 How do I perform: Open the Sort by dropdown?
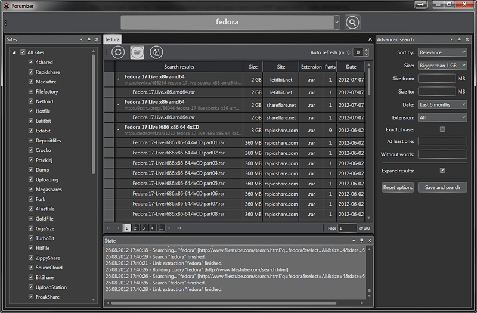pos(442,52)
